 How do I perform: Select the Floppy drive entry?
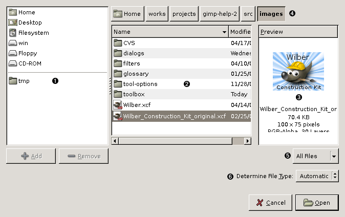27,53
